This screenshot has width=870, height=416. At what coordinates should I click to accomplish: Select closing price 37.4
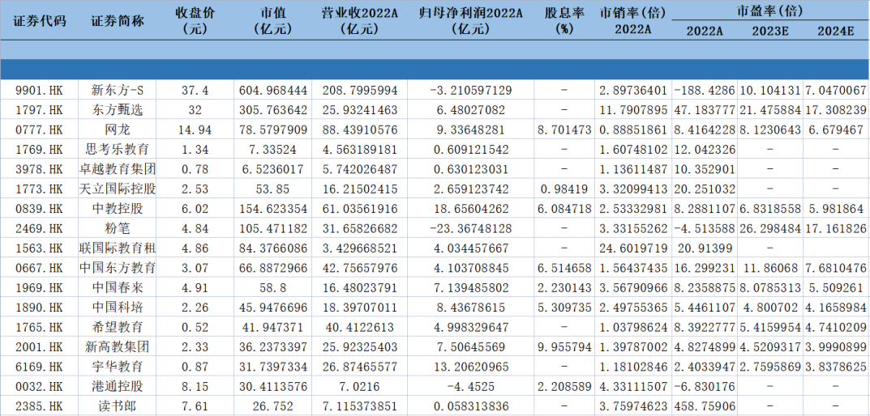[x=195, y=90]
